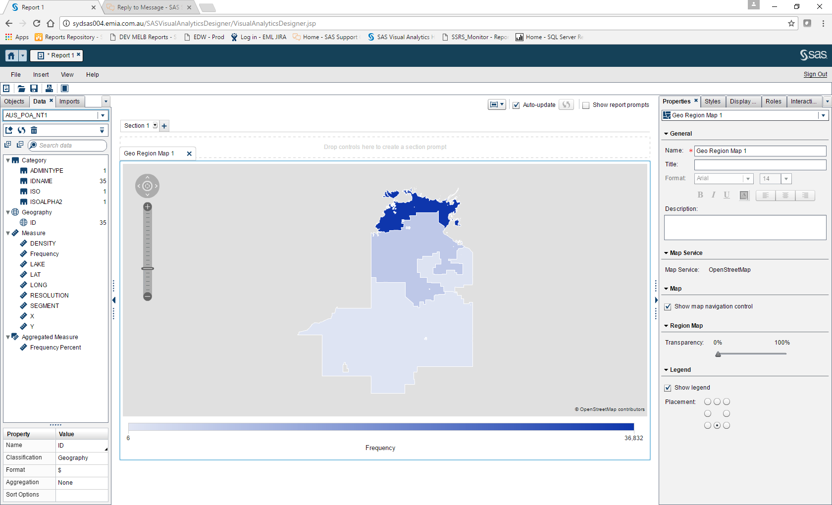This screenshot has width=832, height=505.
Task: Switch to the Objects tab
Action: pyautogui.click(x=14, y=101)
